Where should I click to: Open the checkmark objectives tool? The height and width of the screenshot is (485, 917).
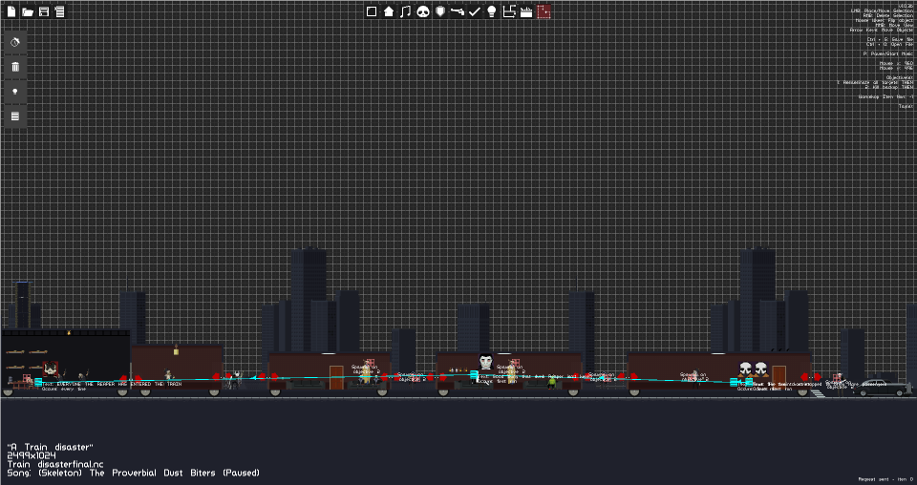pos(475,11)
